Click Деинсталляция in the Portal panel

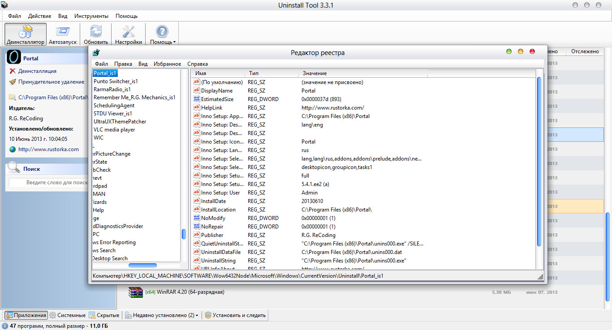tap(37, 71)
